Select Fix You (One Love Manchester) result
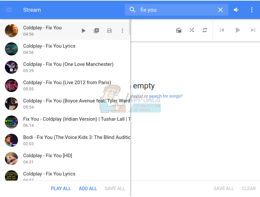260x197 pixels. click(65, 67)
